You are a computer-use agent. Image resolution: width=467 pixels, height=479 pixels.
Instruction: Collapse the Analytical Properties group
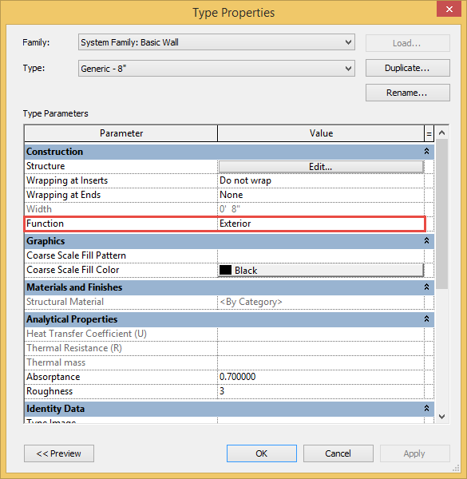[x=426, y=319]
